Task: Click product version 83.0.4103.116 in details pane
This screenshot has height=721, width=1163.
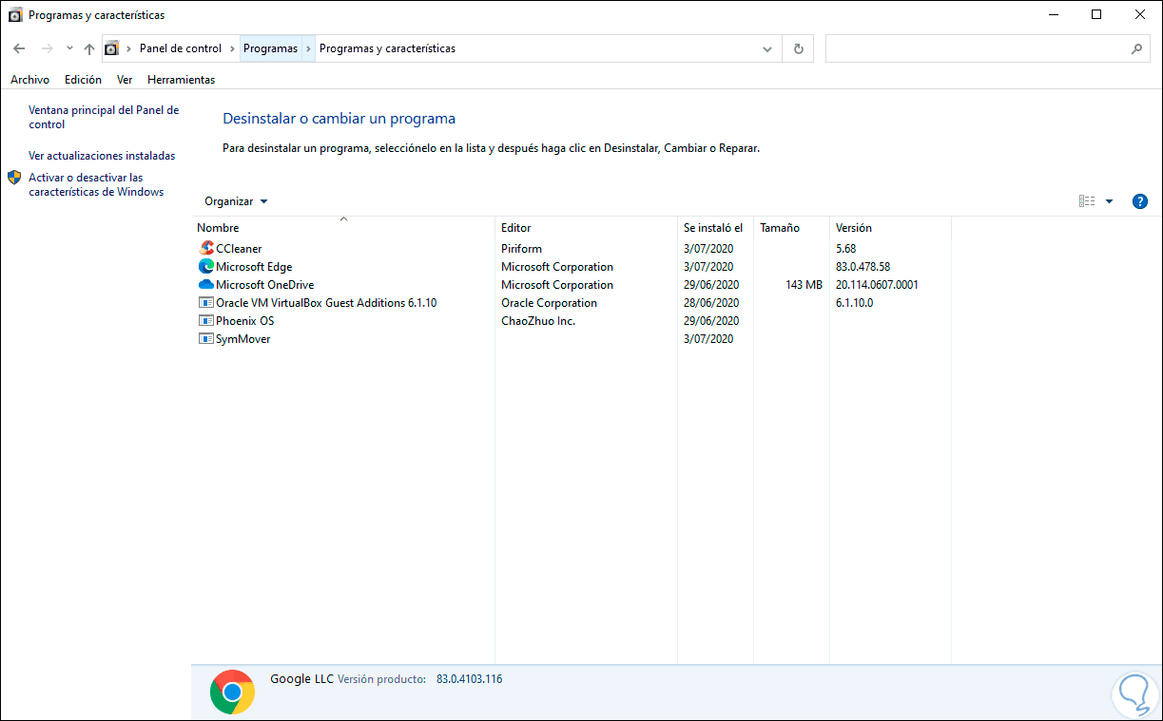Action: (469, 679)
